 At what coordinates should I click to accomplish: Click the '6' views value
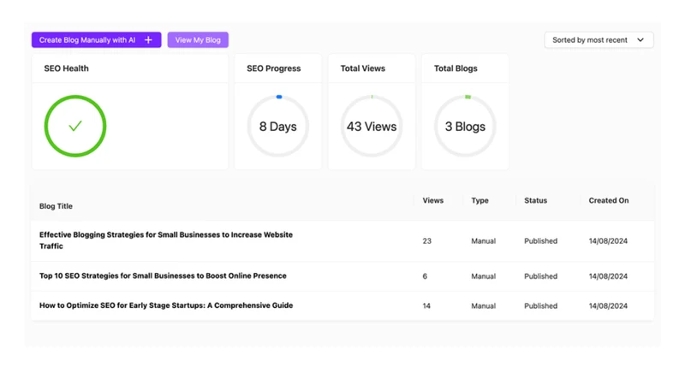425,276
